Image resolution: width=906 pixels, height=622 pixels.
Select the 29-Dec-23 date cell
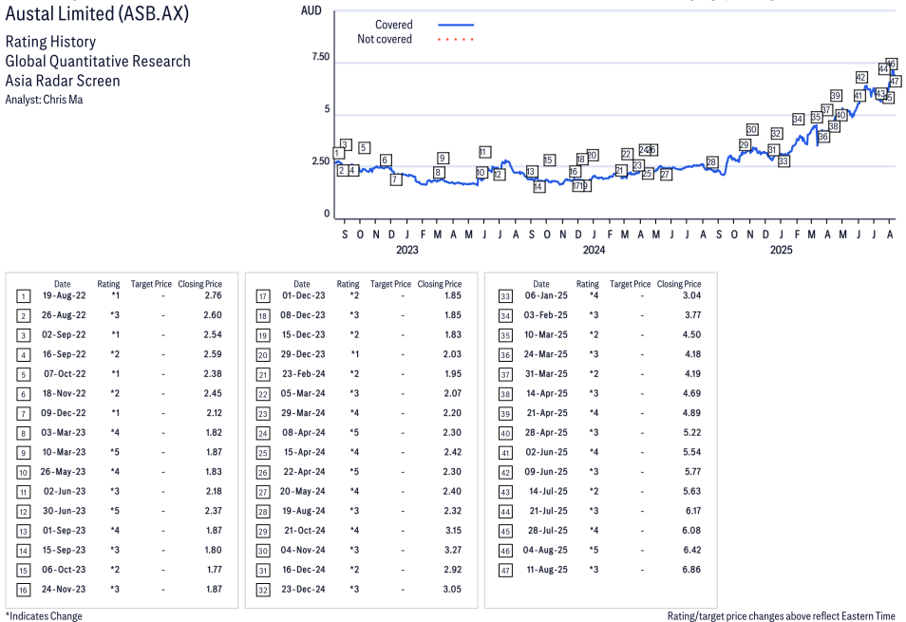[x=303, y=354]
